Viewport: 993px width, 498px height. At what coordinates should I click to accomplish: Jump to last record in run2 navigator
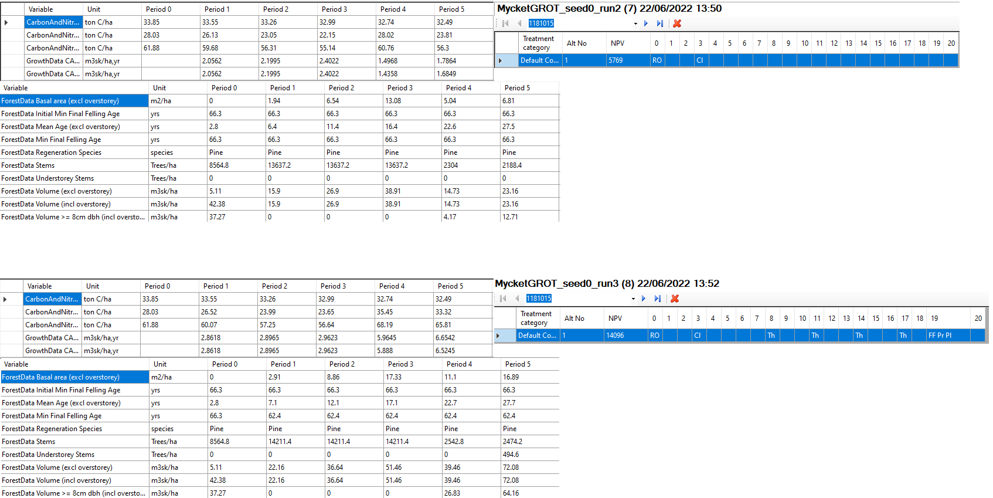(x=660, y=23)
